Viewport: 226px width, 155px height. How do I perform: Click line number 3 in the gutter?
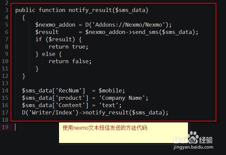pyautogui.click(x=6, y=10)
